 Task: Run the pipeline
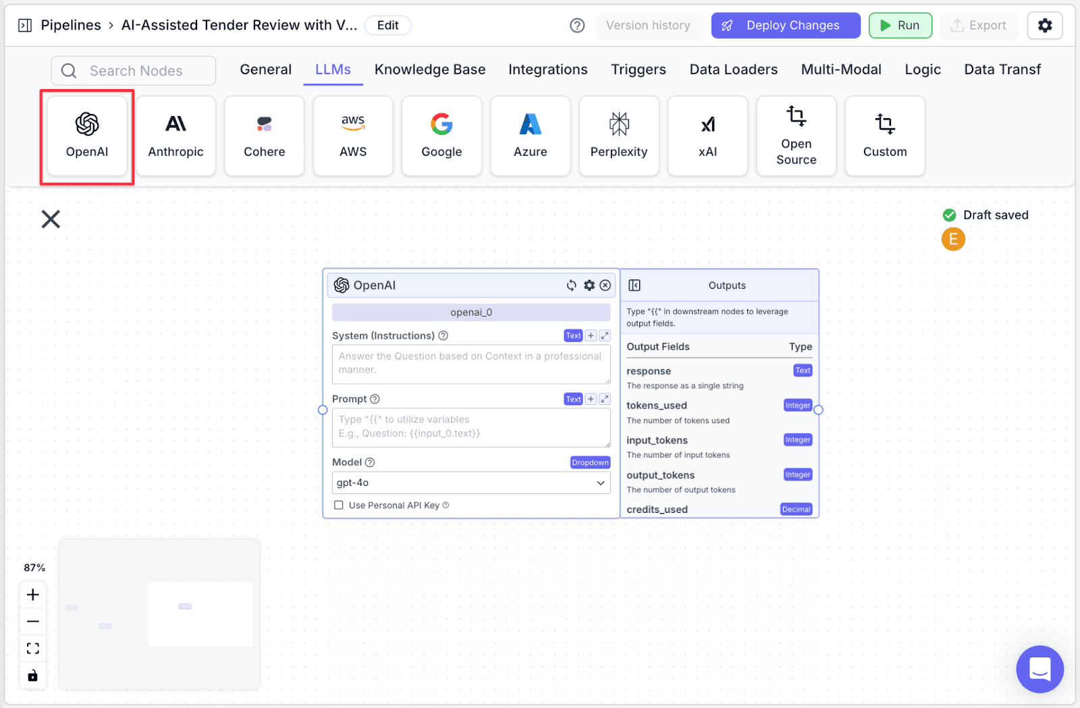[900, 26]
